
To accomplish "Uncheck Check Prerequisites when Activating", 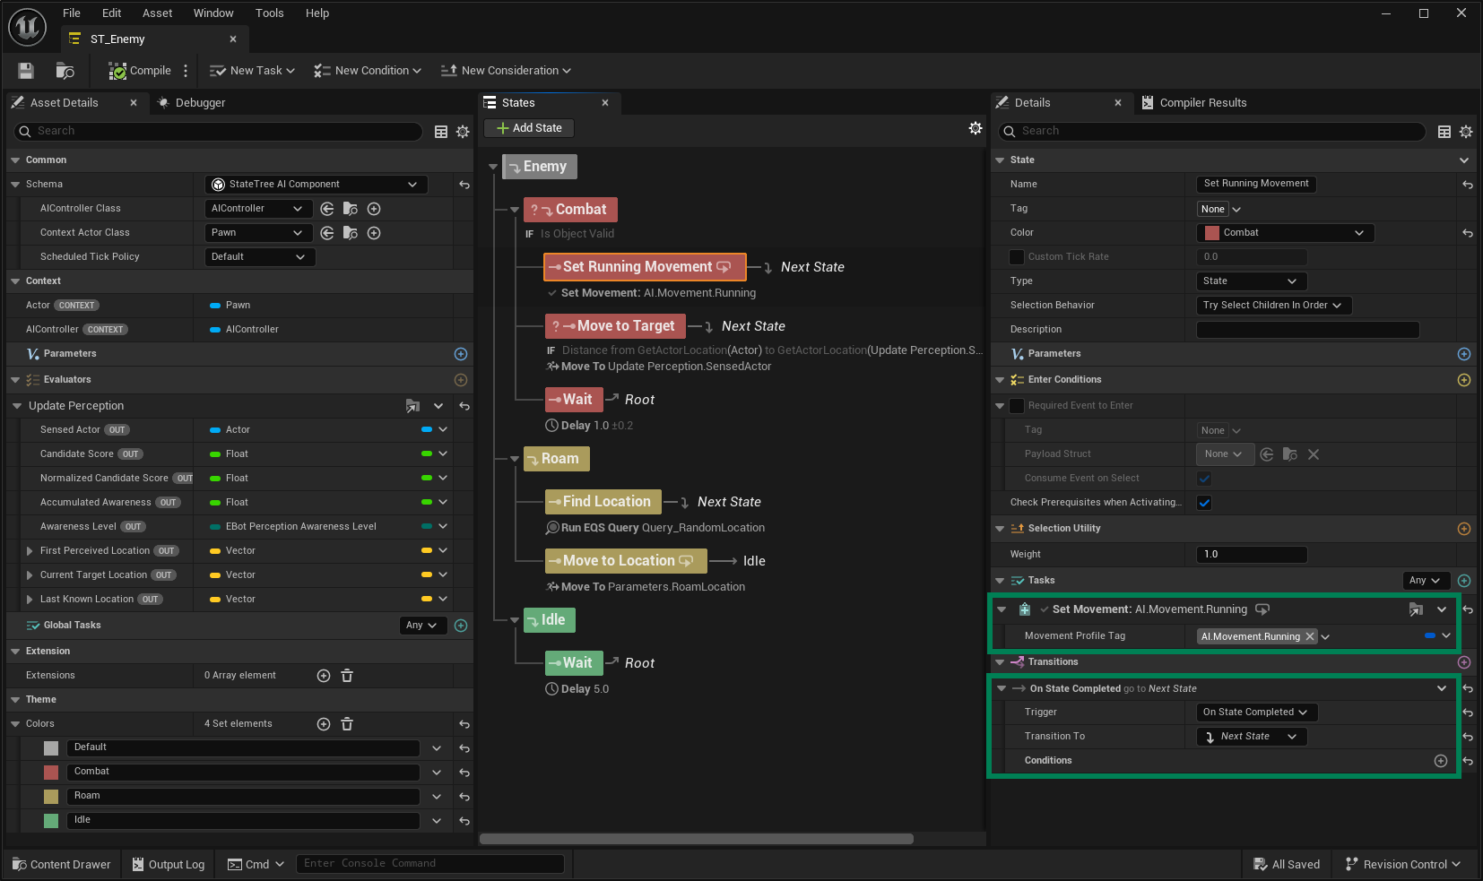I will pyautogui.click(x=1204, y=503).
